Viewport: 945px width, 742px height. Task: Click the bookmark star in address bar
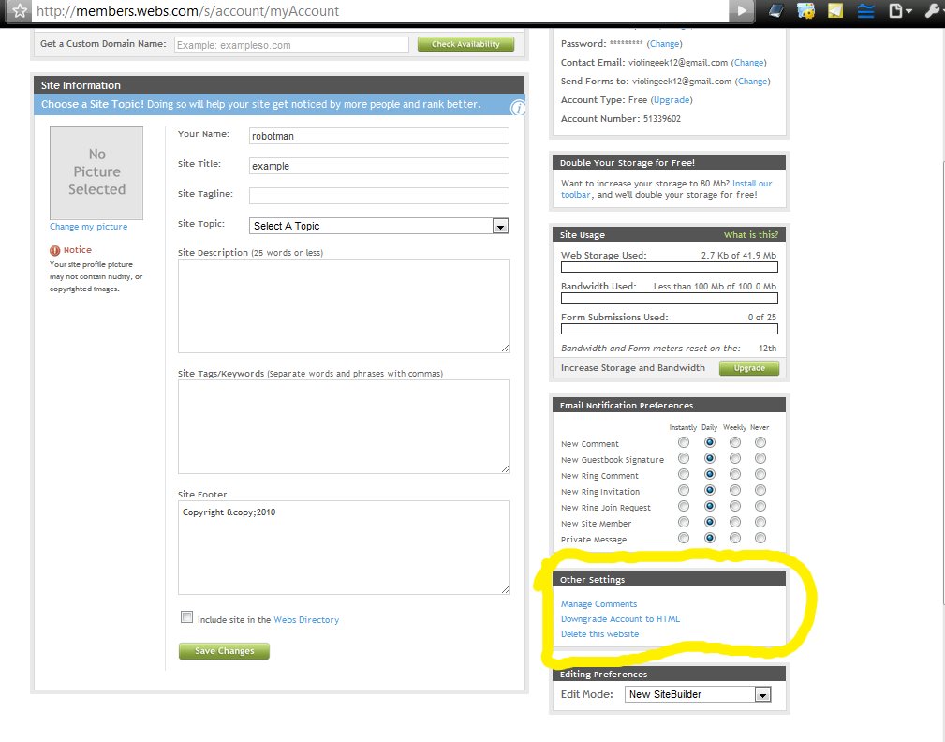tap(18, 11)
